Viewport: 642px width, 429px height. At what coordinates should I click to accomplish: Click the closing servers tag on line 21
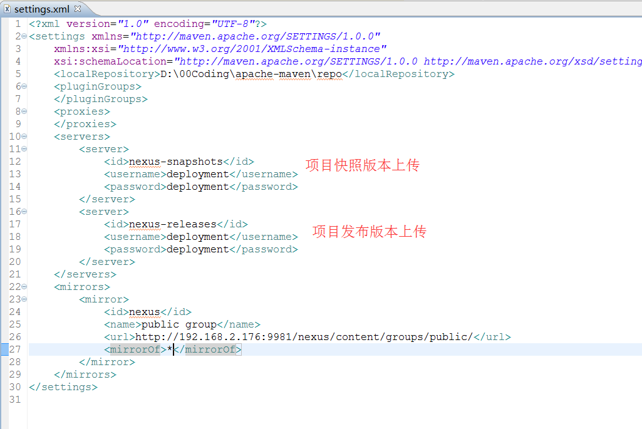tap(85, 274)
